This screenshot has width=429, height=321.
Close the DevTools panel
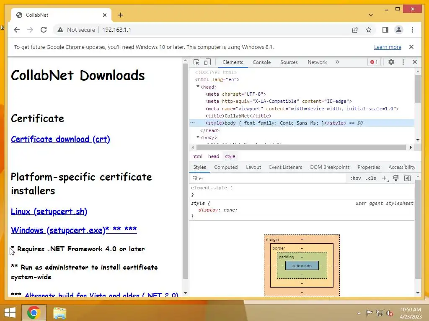[414, 62]
